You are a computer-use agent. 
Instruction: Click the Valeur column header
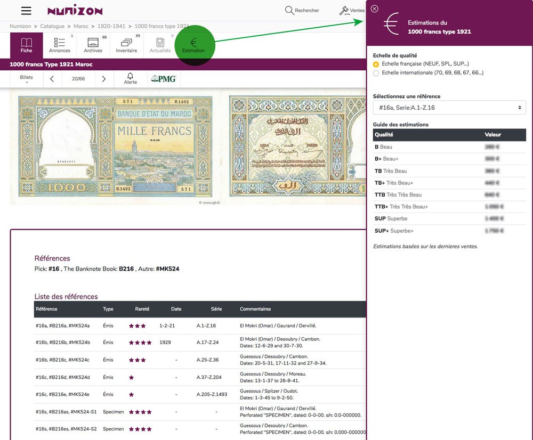493,135
